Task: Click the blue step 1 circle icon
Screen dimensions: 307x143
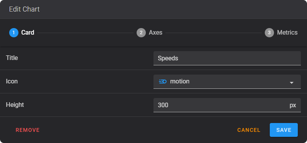Action: (14, 33)
